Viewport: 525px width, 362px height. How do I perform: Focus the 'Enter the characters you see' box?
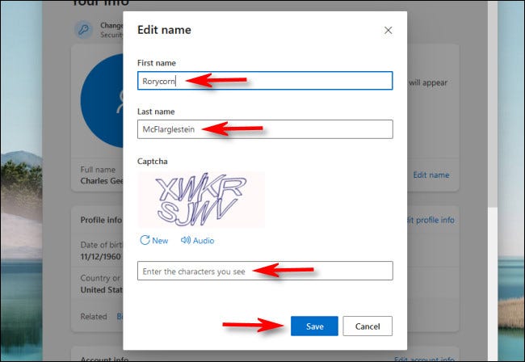coord(265,271)
